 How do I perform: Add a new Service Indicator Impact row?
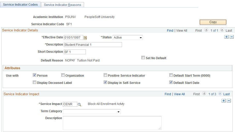224,101
